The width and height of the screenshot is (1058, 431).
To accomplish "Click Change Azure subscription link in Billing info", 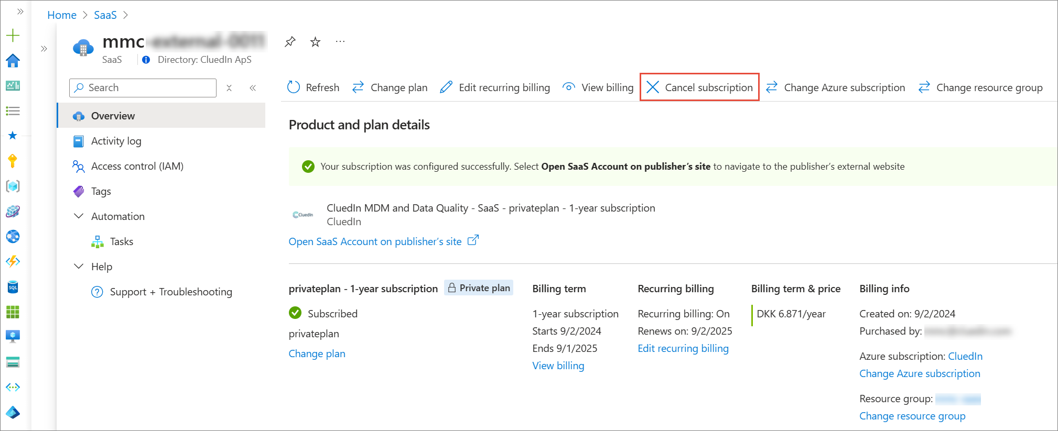I will [x=920, y=373].
